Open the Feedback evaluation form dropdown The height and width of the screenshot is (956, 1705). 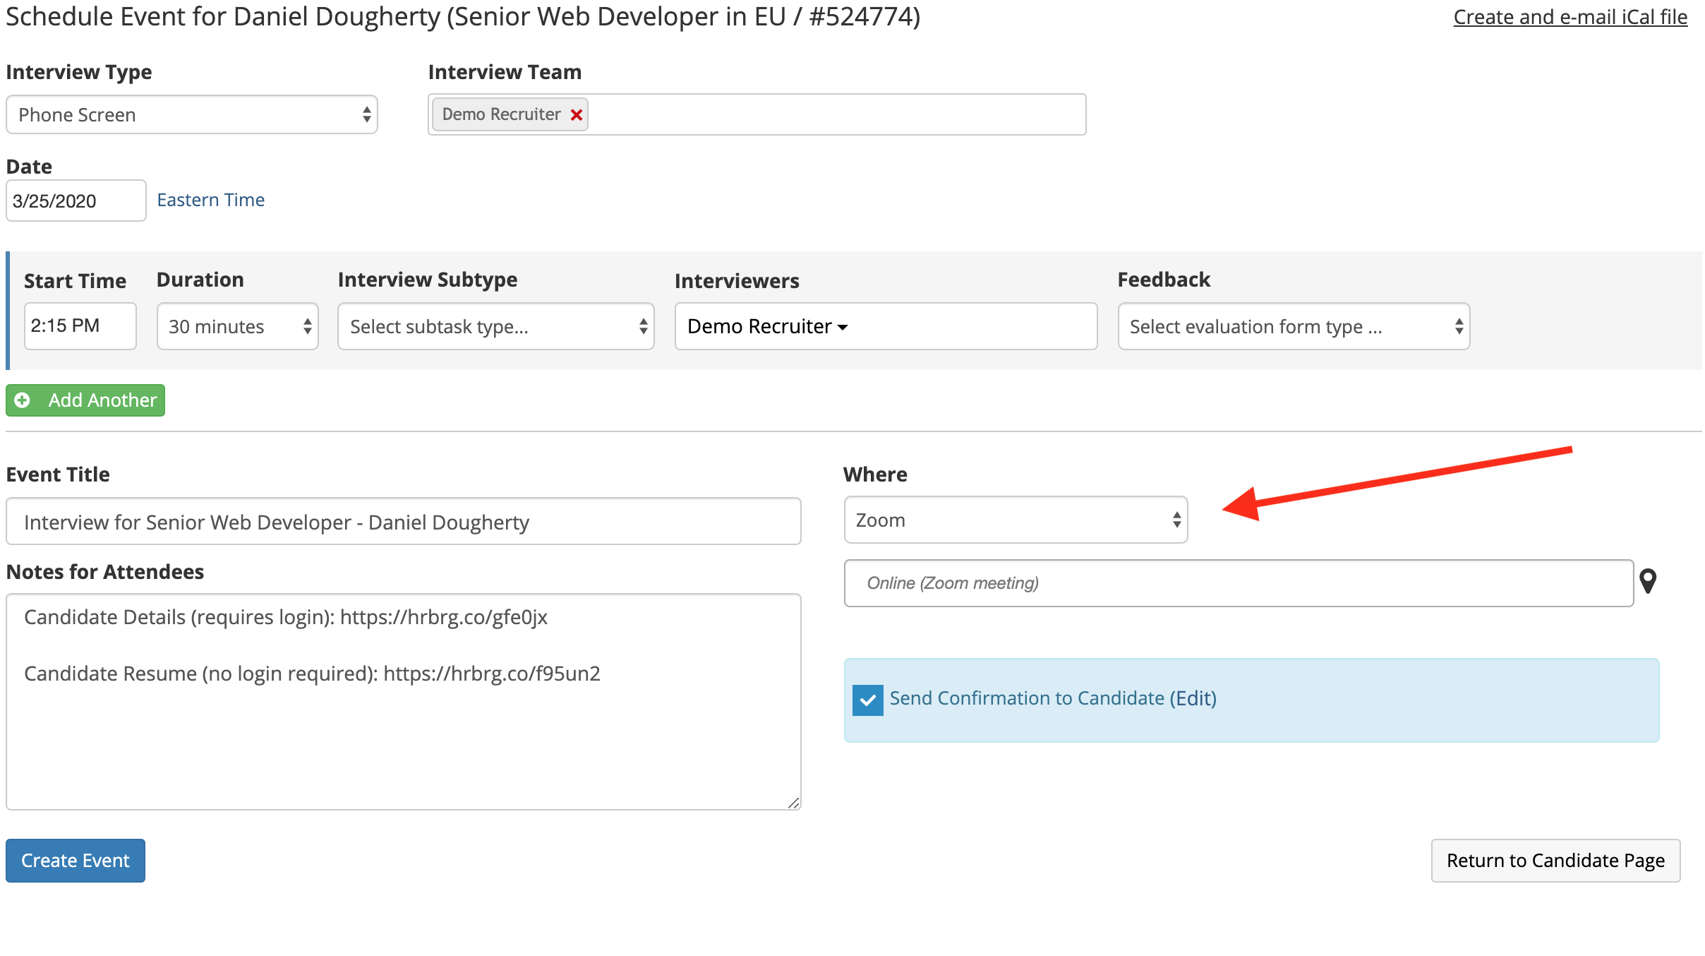[1293, 325]
